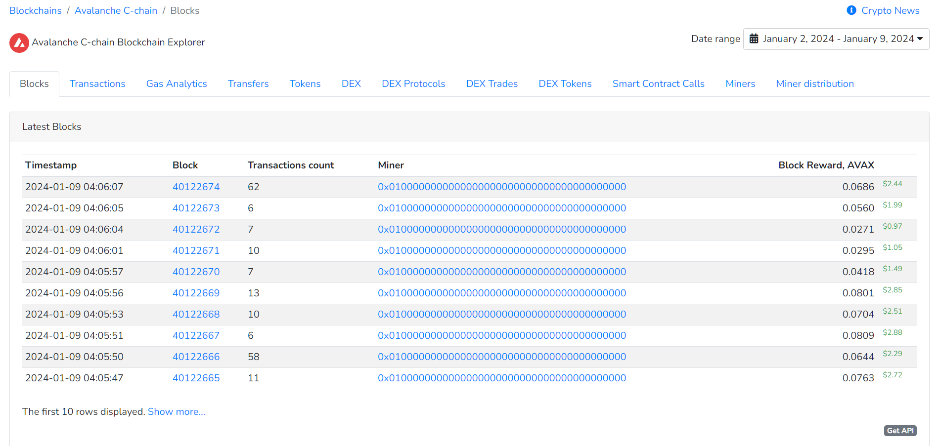Click the Avalanche red logo icon

pos(19,43)
